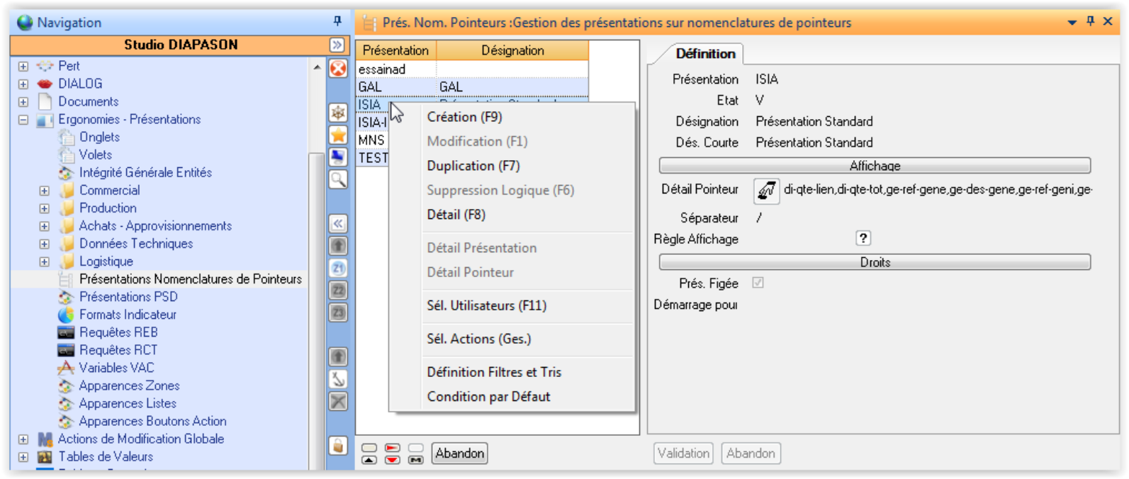Open Formats Indicateur in navigation tree

click(x=128, y=315)
